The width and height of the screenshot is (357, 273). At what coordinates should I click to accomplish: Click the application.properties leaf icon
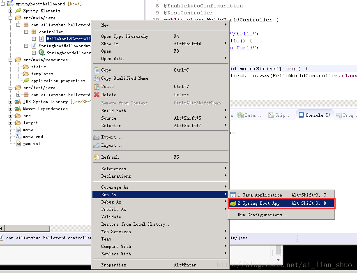[26, 81]
